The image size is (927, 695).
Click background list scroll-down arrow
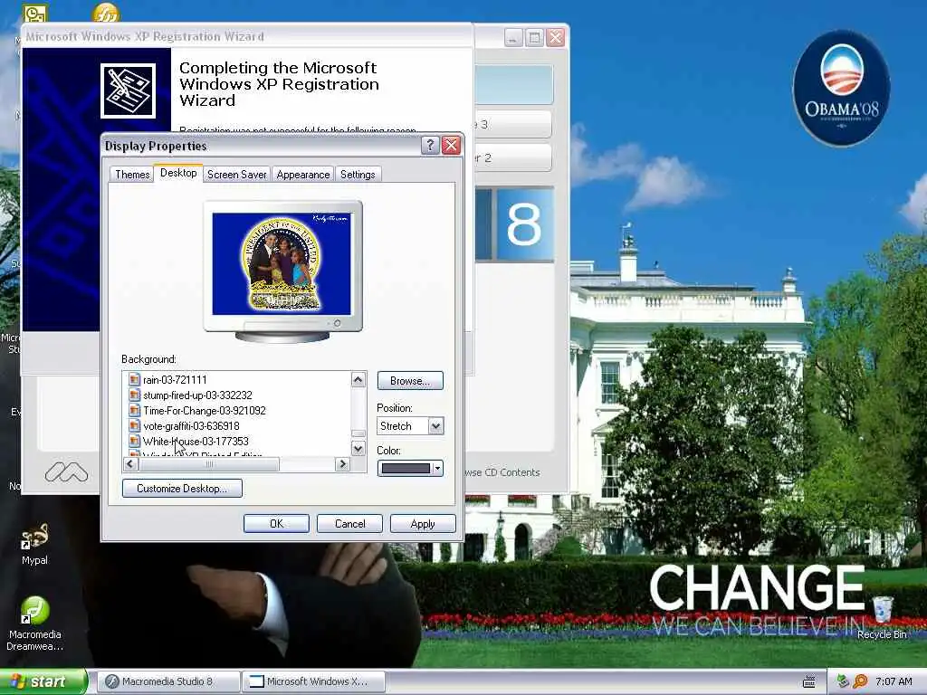tap(358, 449)
